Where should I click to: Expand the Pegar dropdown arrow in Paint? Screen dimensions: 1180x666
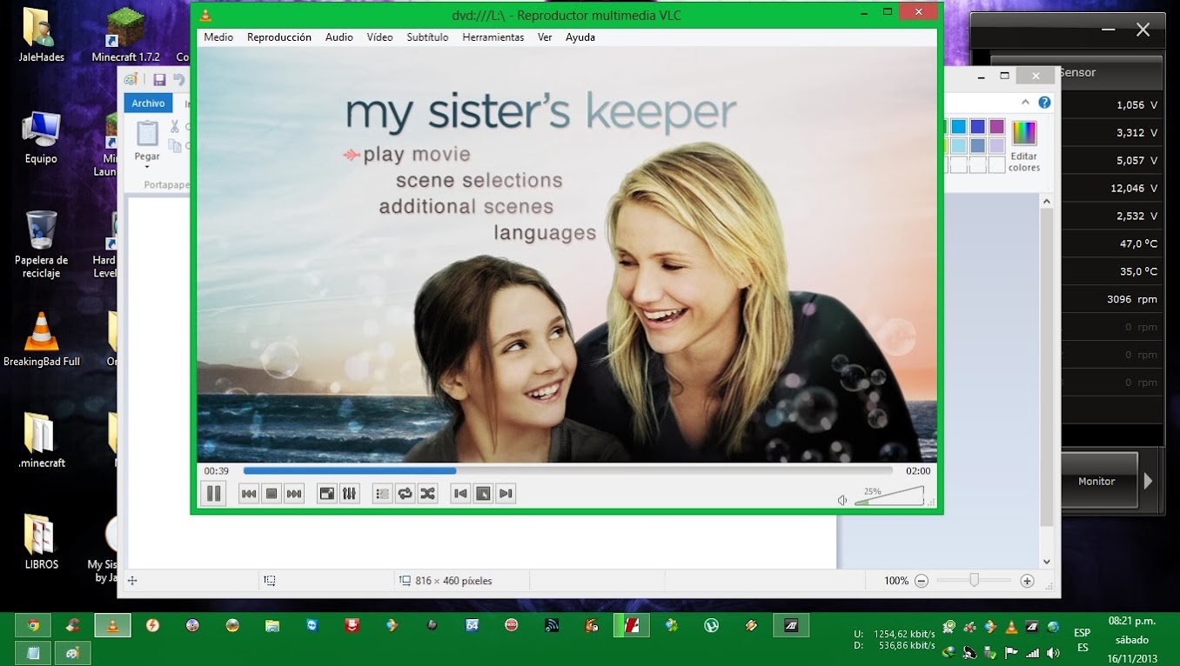pyautogui.click(x=147, y=166)
